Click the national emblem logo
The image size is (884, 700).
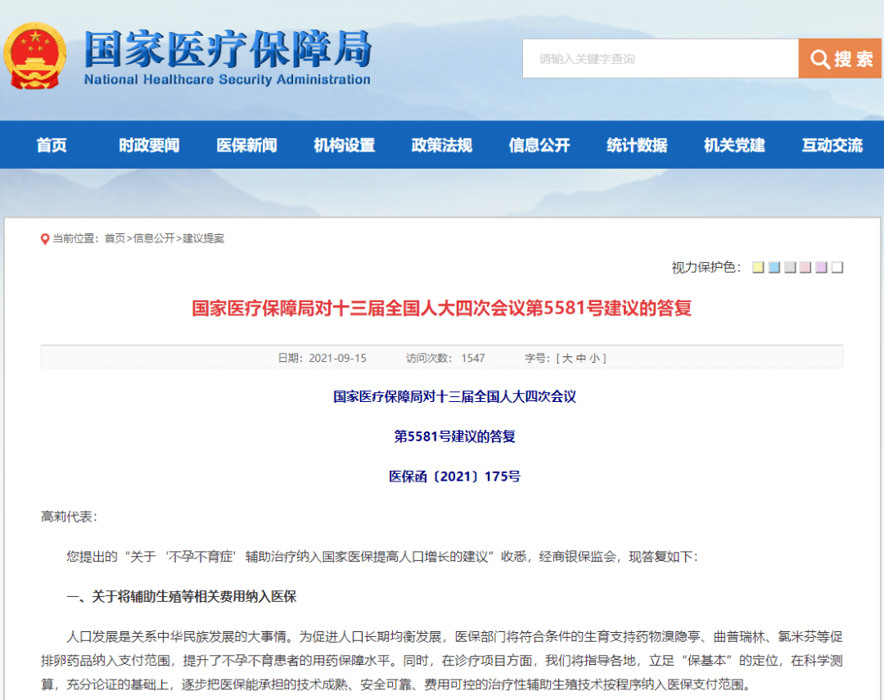tap(35, 56)
